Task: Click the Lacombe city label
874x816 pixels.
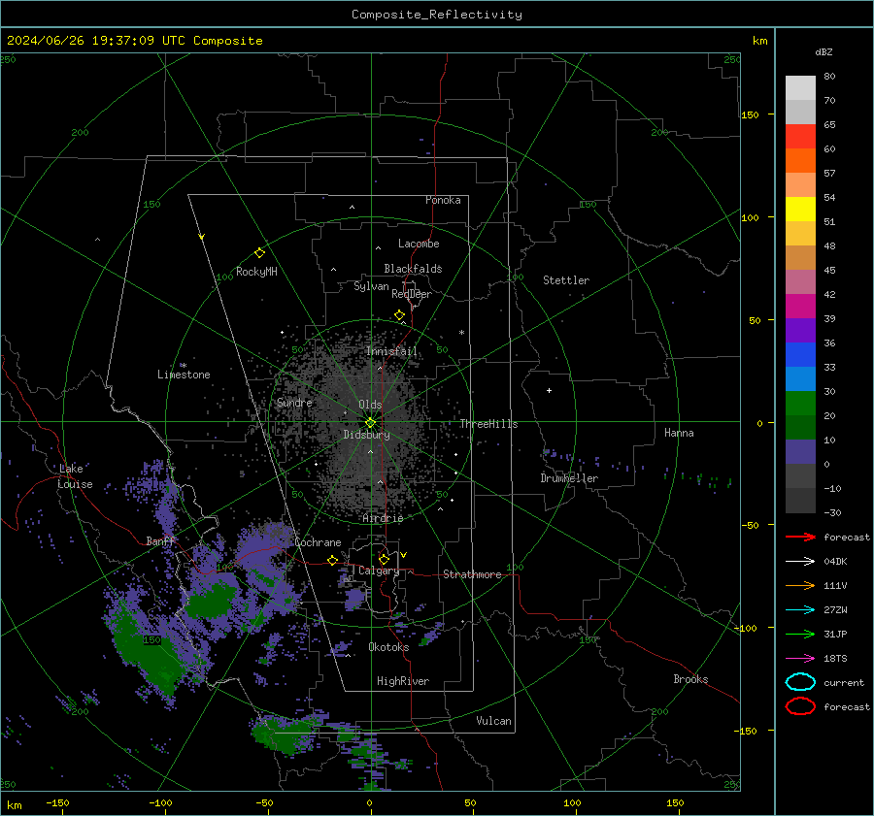Action: pyautogui.click(x=419, y=244)
